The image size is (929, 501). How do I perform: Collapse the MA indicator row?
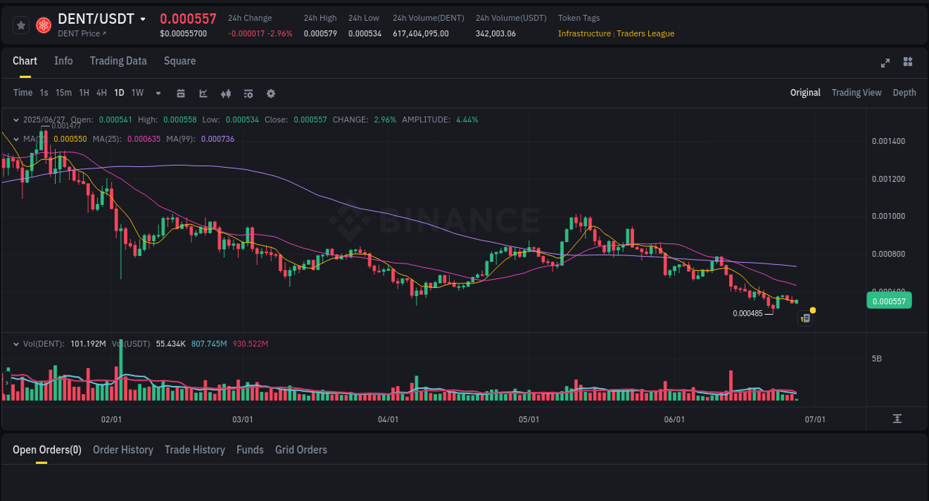point(16,139)
